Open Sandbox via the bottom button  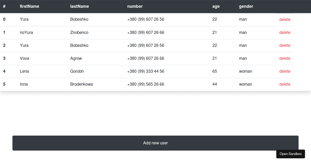[291, 154]
